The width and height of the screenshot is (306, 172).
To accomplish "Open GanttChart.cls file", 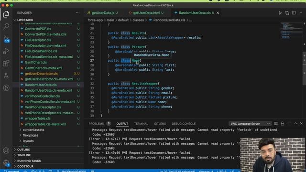I will pos(36,63).
